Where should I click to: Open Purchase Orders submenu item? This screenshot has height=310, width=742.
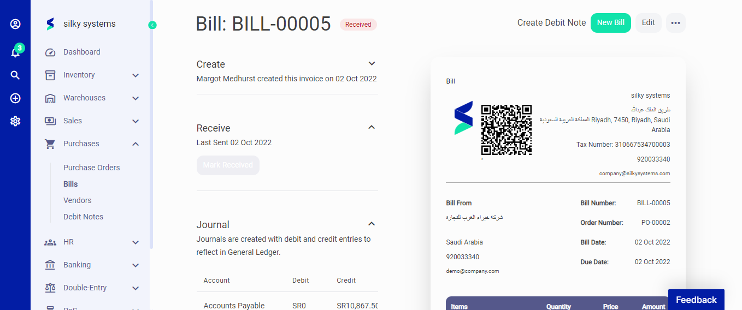coord(91,168)
